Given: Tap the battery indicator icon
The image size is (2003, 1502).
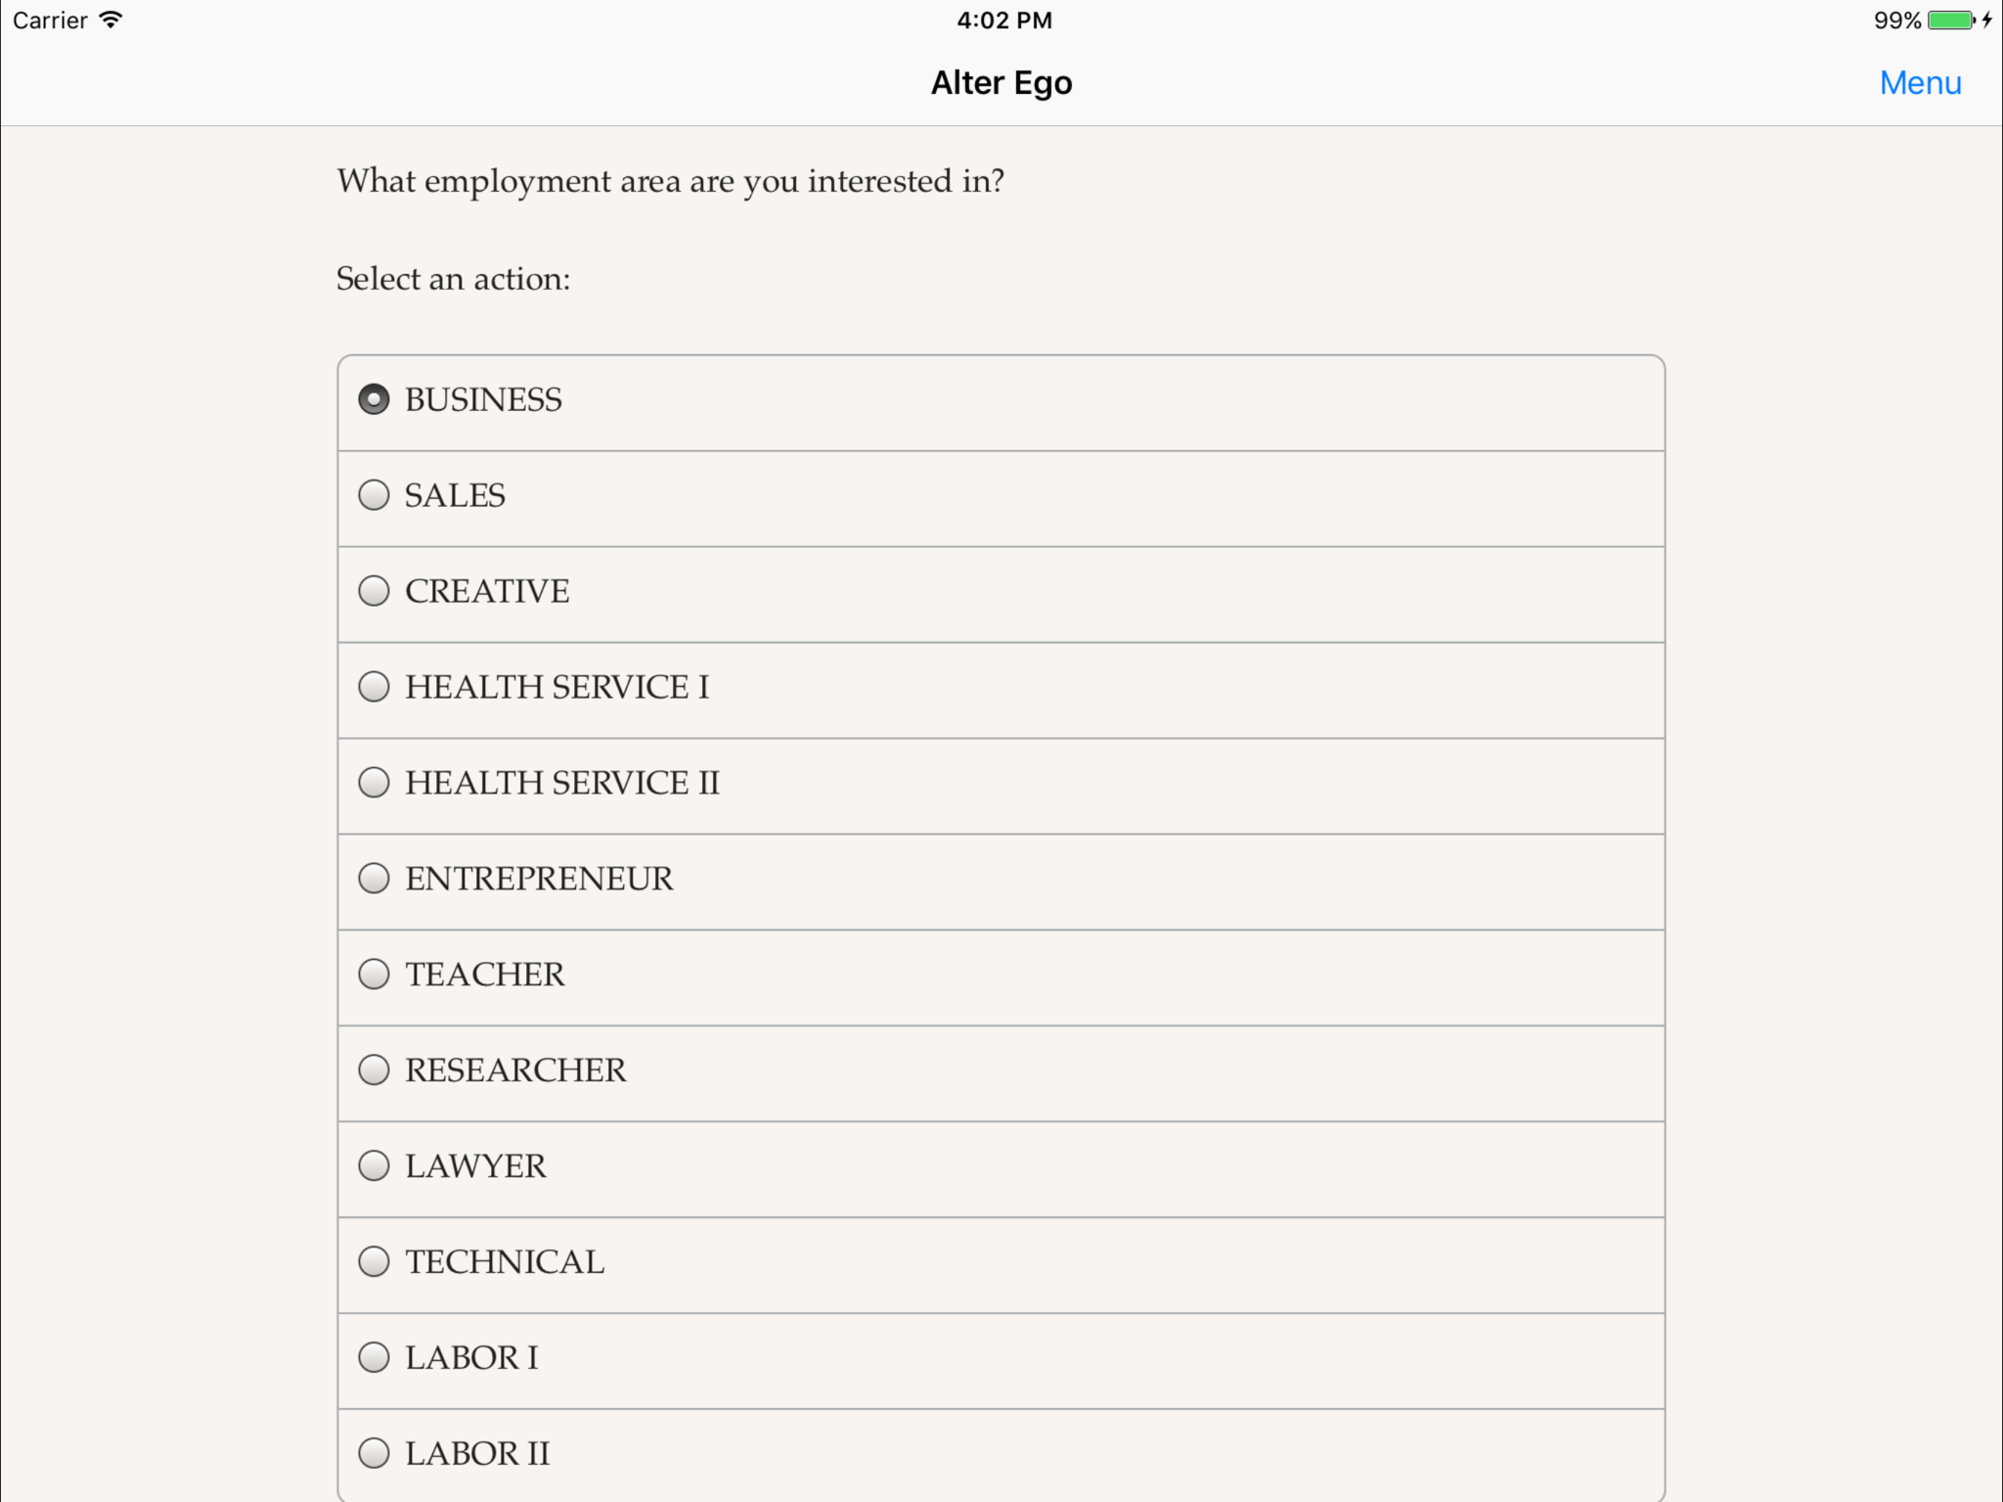Looking at the screenshot, I should click(1952, 21).
